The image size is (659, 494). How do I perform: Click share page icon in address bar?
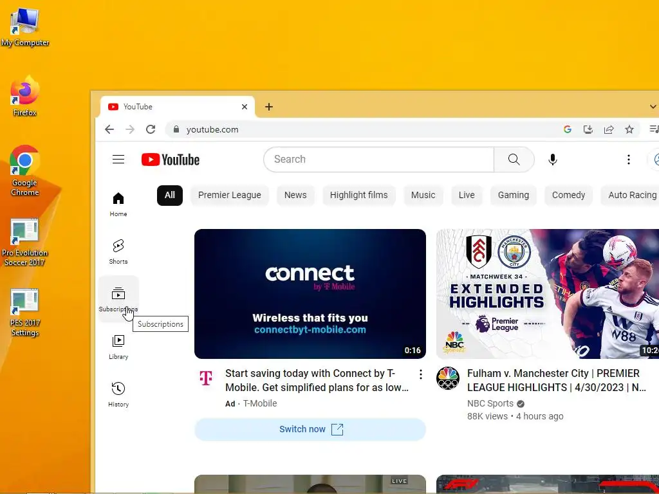pyautogui.click(x=609, y=129)
